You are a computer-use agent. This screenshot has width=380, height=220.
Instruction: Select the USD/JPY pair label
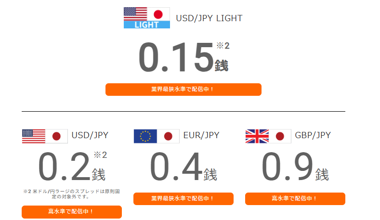click(x=90, y=135)
